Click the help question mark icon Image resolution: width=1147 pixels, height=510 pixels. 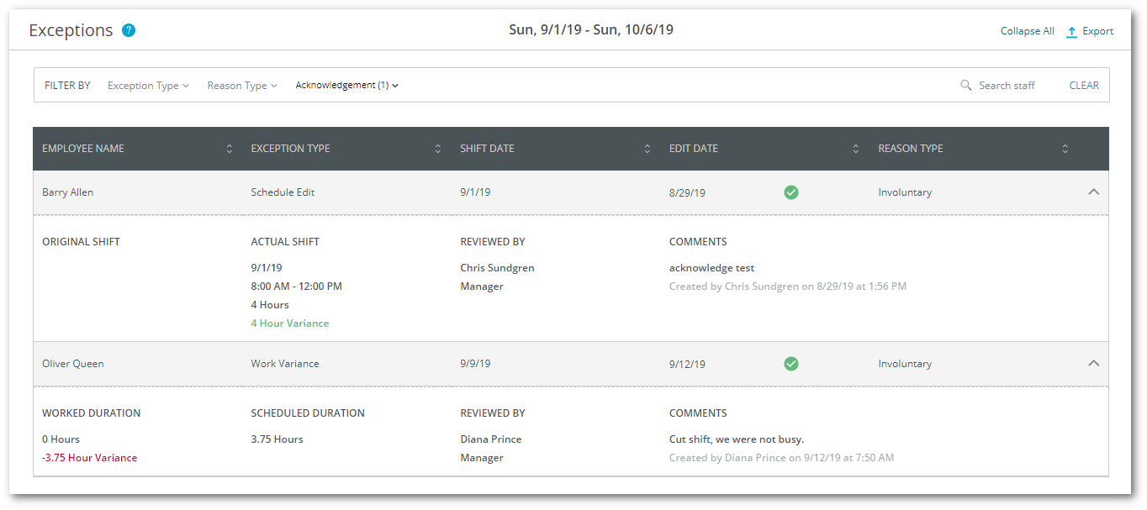(x=129, y=31)
